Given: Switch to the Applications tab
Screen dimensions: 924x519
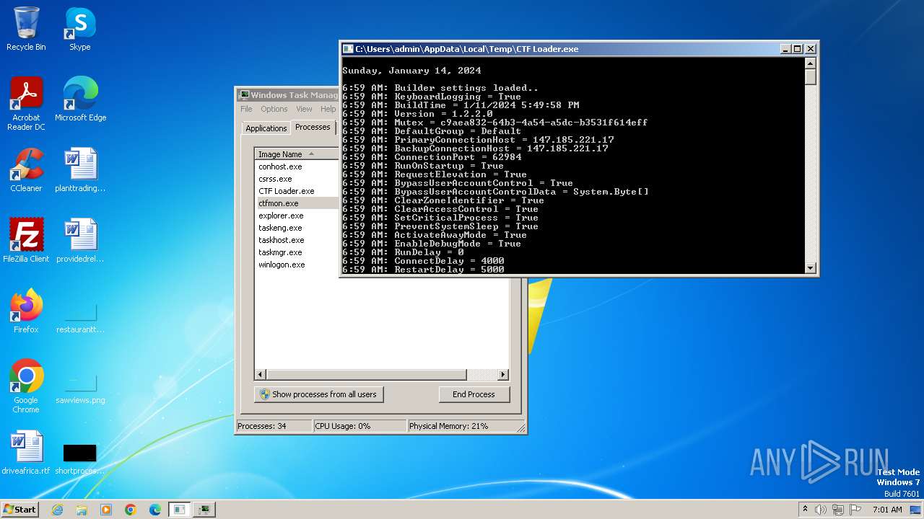Looking at the screenshot, I should click(266, 128).
